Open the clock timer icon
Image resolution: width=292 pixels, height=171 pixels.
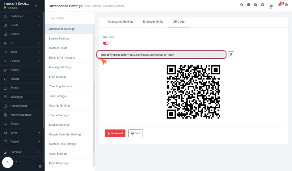click(255, 5)
